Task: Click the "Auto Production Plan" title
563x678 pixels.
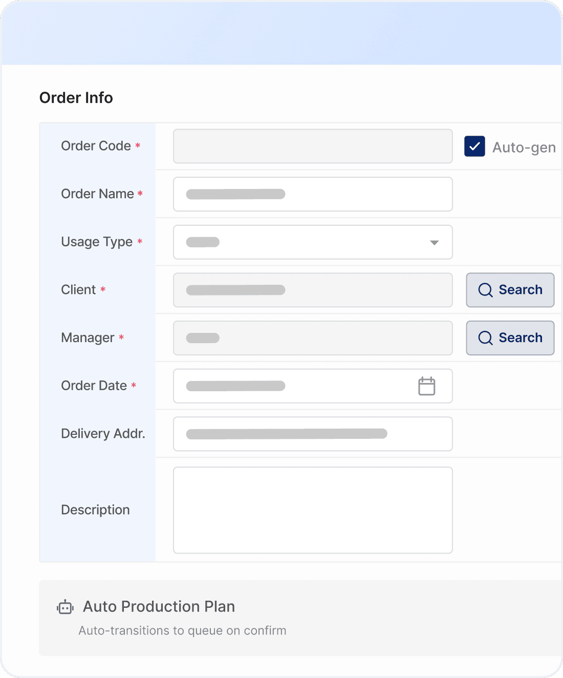Action: pyautogui.click(x=159, y=607)
